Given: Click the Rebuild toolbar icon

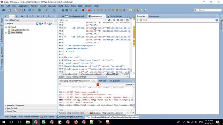Looking at the screenshot, I should pyautogui.click(x=67, y=10).
